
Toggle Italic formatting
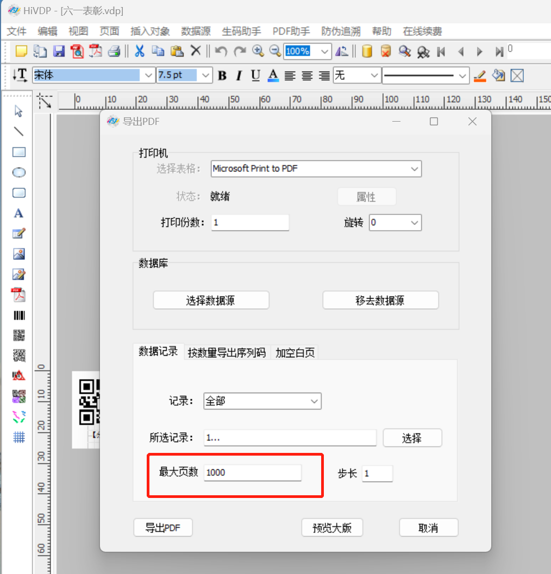tap(239, 75)
